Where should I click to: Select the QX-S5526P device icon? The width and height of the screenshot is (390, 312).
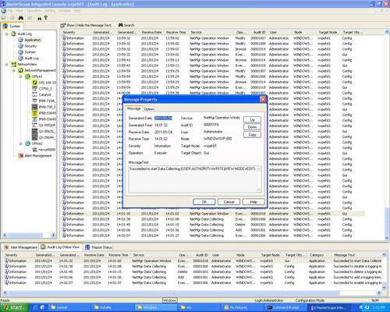pyautogui.click(x=34, y=126)
